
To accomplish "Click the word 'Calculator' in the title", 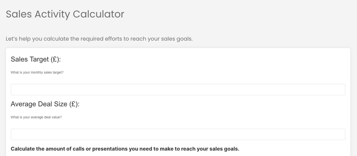I will coord(99,14).
